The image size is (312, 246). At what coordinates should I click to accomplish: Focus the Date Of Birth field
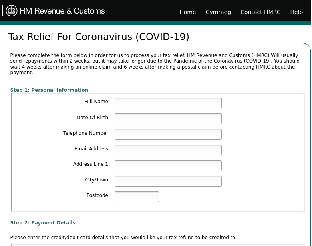(x=168, y=118)
